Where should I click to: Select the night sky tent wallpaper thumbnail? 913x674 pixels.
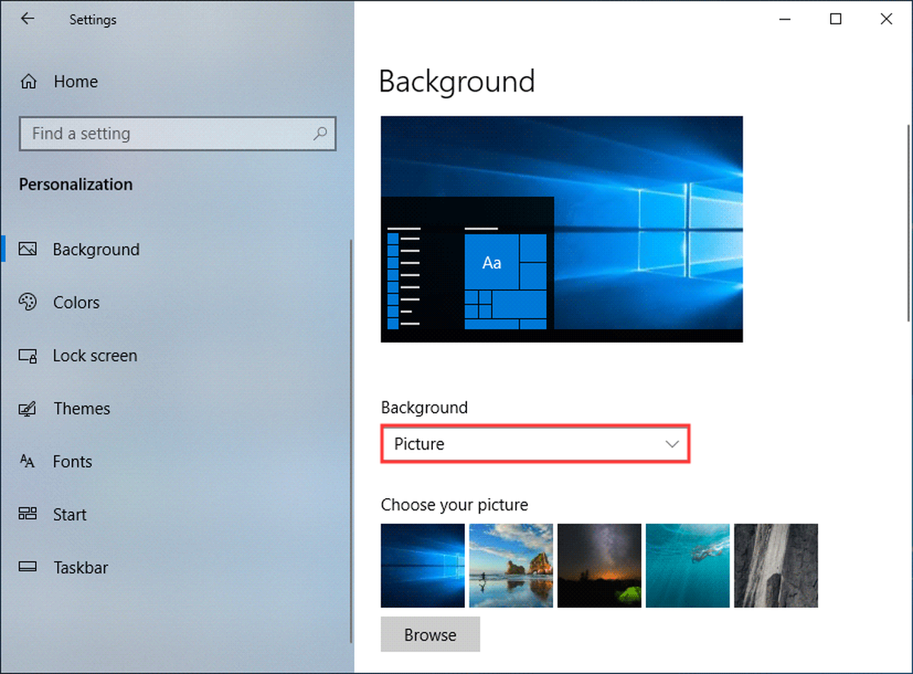(x=599, y=565)
